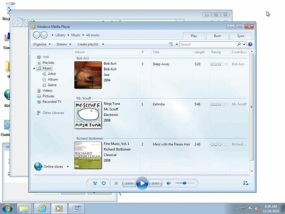The width and height of the screenshot is (285, 214).
Task: Set the star rating for Kalimba
Action: 219,104
